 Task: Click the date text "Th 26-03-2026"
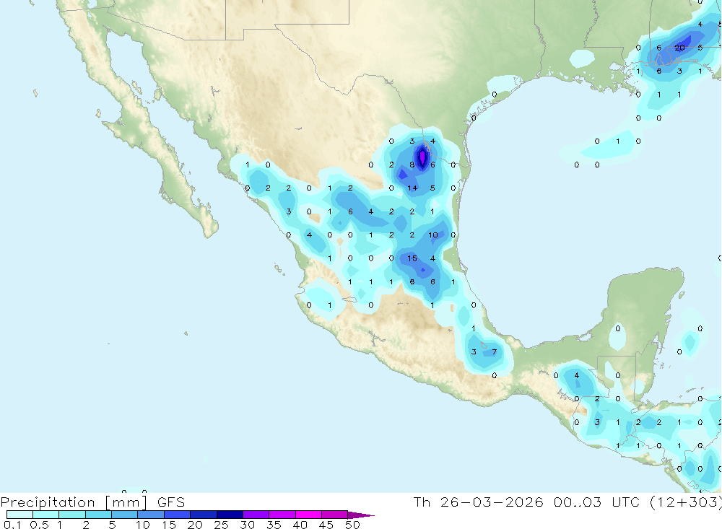[479, 502]
